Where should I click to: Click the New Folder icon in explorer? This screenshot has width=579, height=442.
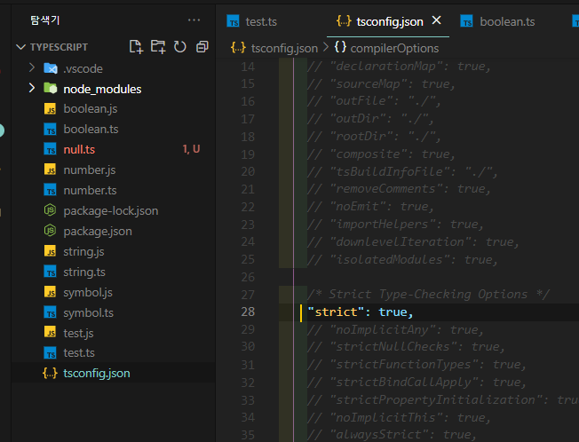(158, 47)
